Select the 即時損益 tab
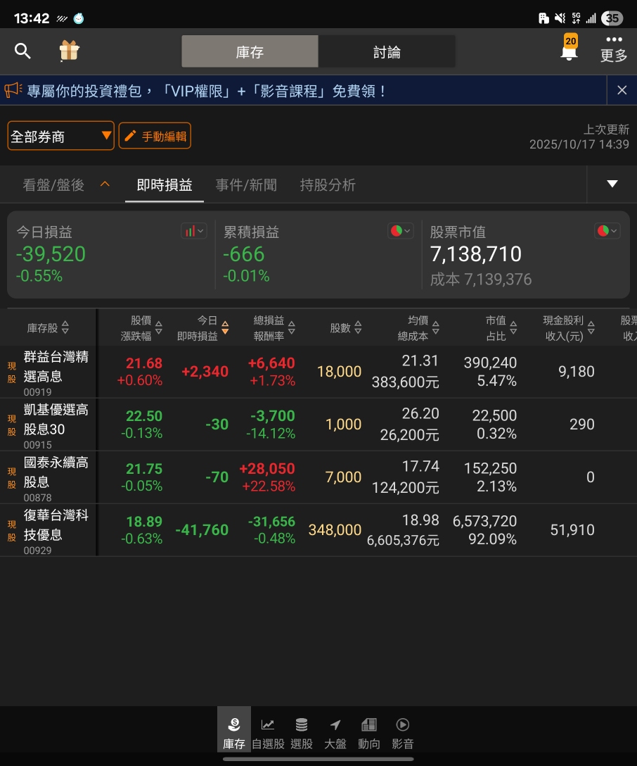This screenshot has width=637, height=766. (165, 184)
